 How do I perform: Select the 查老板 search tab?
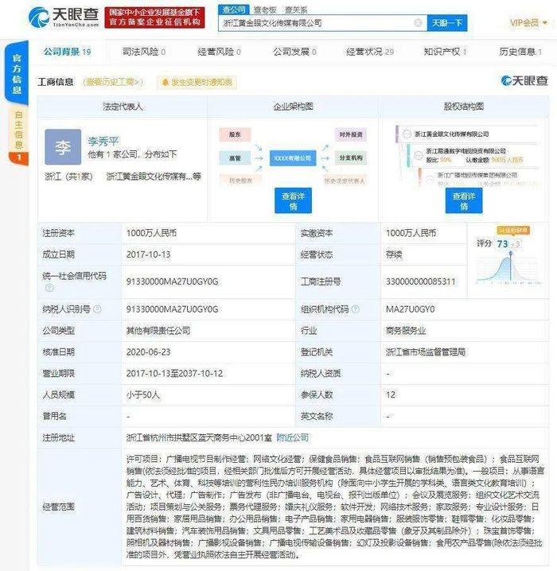tap(265, 10)
